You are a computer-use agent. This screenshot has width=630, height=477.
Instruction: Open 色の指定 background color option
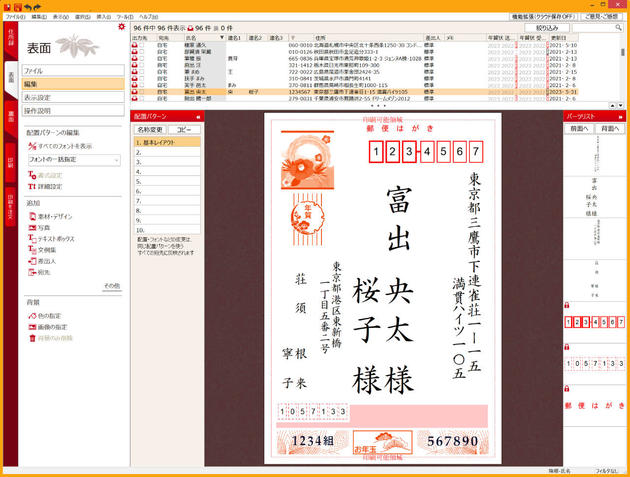49,316
